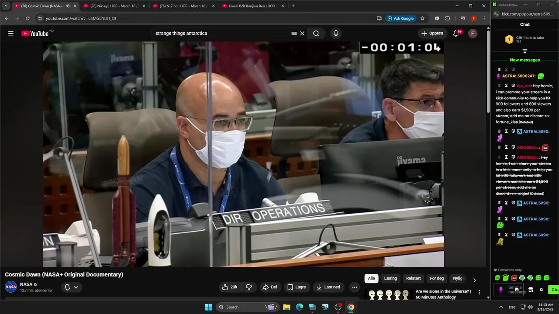This screenshot has width=559, height=314.
Task: Open ASTRAL5090247 username in Kick chat
Action: [518, 76]
